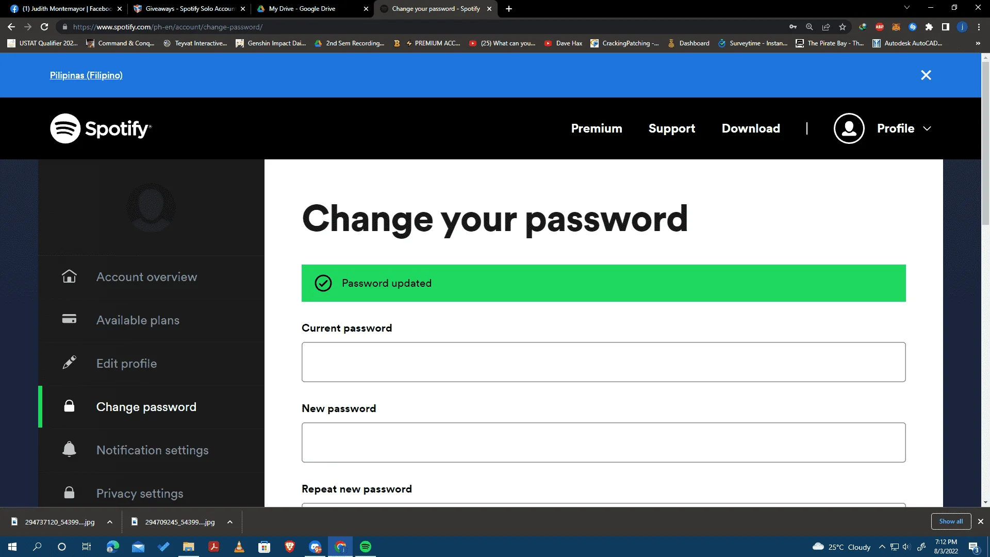This screenshot has height=557, width=990.
Task: Click into the Current password field
Action: (x=603, y=362)
